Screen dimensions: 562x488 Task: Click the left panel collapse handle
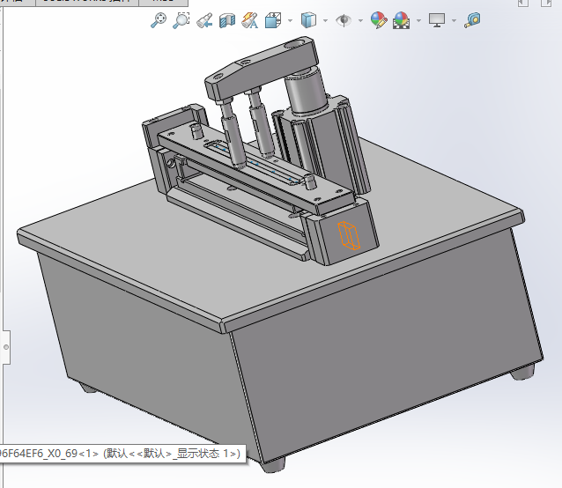(x=4, y=347)
